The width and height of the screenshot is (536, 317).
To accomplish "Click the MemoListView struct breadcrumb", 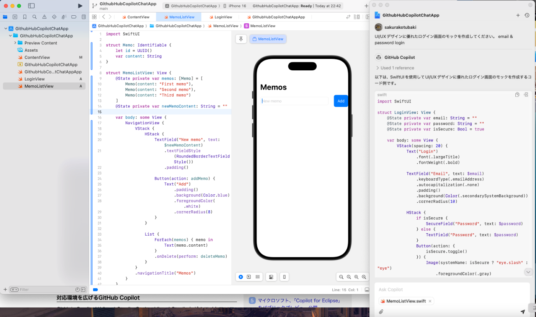I will point(260,26).
